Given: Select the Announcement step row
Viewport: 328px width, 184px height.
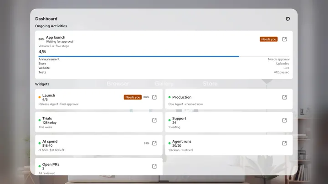Looking at the screenshot, I should click(x=164, y=59).
